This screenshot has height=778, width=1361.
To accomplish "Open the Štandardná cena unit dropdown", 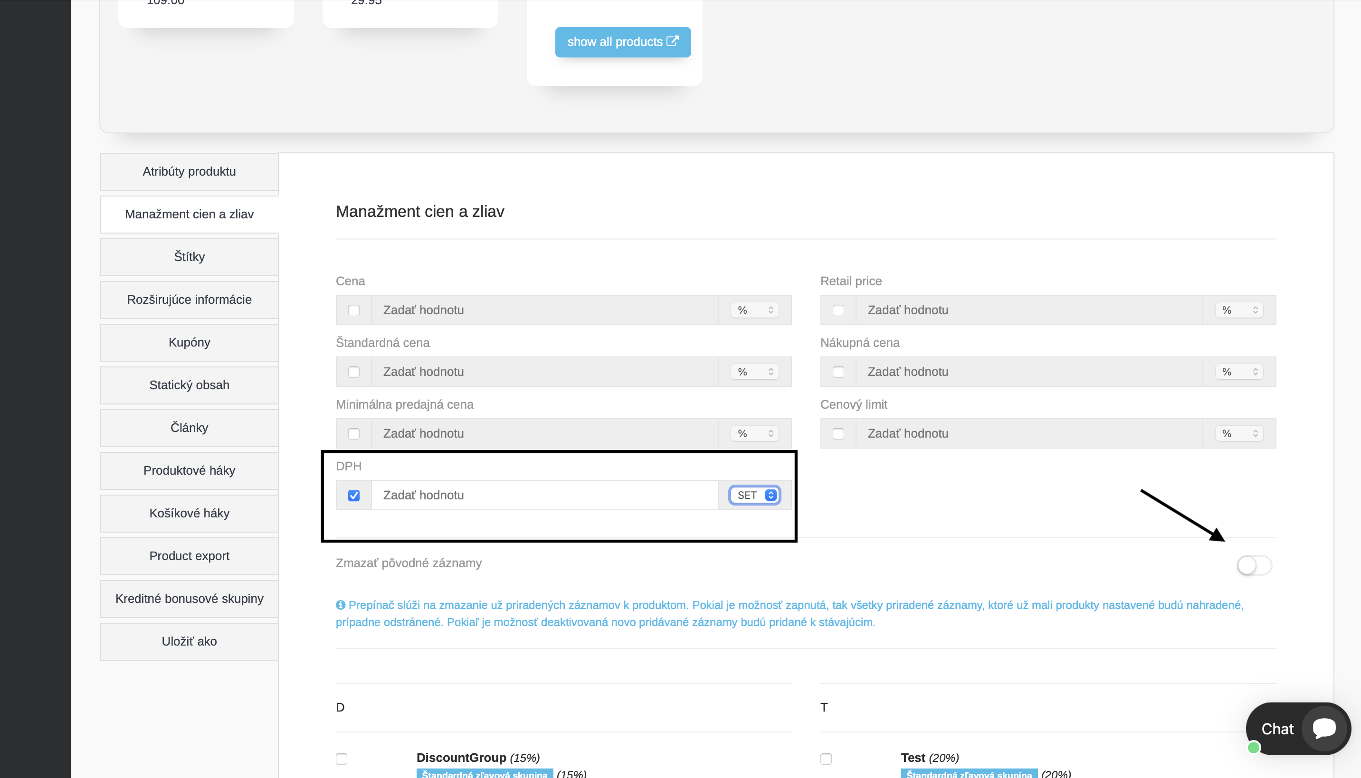I will (754, 371).
